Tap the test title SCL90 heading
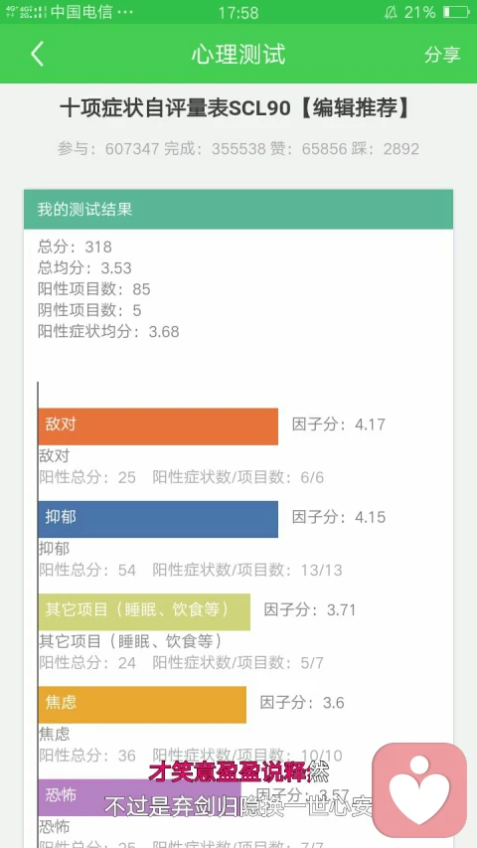Screen dimensions: 477x848 pyautogui.click(x=236, y=108)
